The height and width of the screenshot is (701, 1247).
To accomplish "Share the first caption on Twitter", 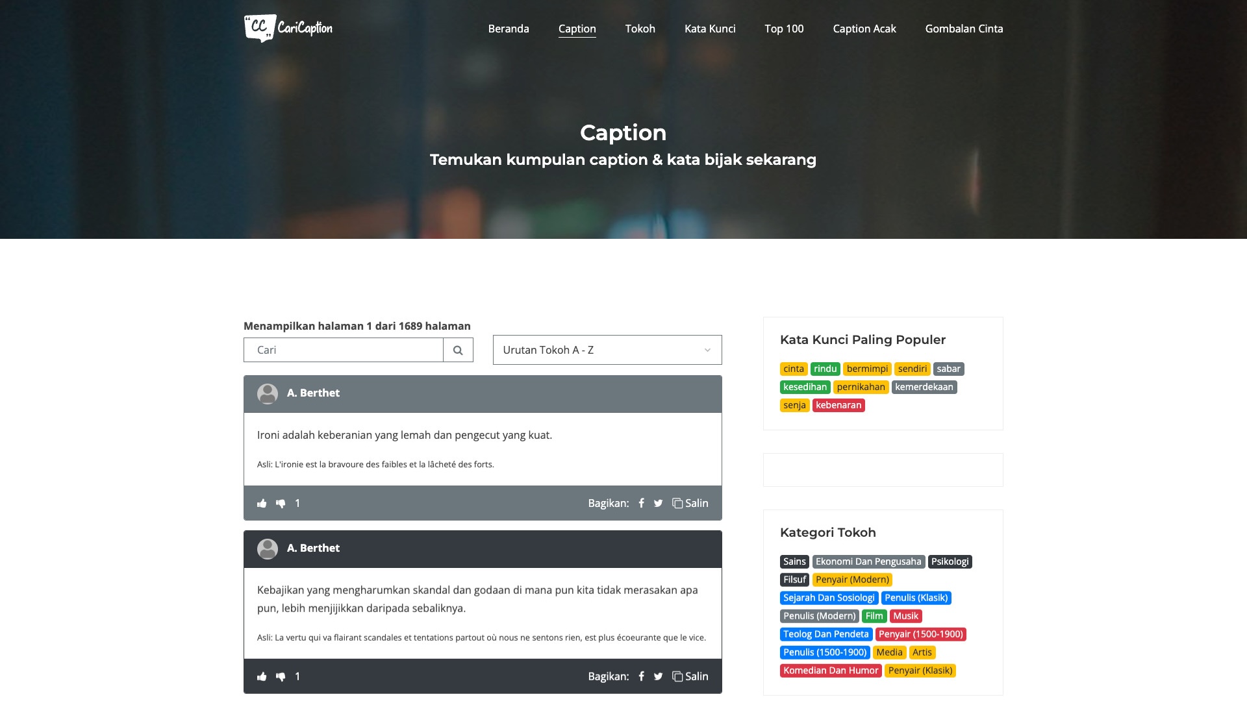I will [x=658, y=503].
